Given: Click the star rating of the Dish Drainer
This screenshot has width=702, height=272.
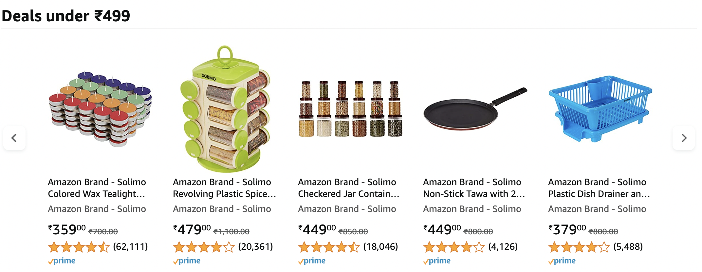Looking at the screenshot, I should (x=578, y=247).
